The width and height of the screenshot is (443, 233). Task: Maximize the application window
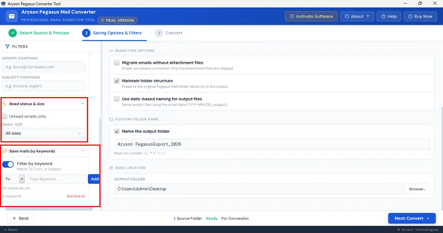(x=420, y=3)
